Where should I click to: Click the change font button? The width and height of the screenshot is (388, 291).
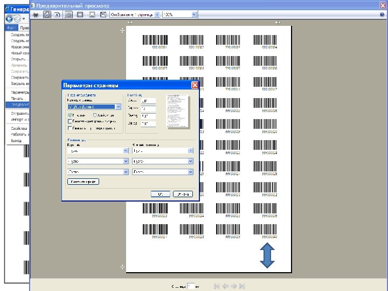click(83, 182)
